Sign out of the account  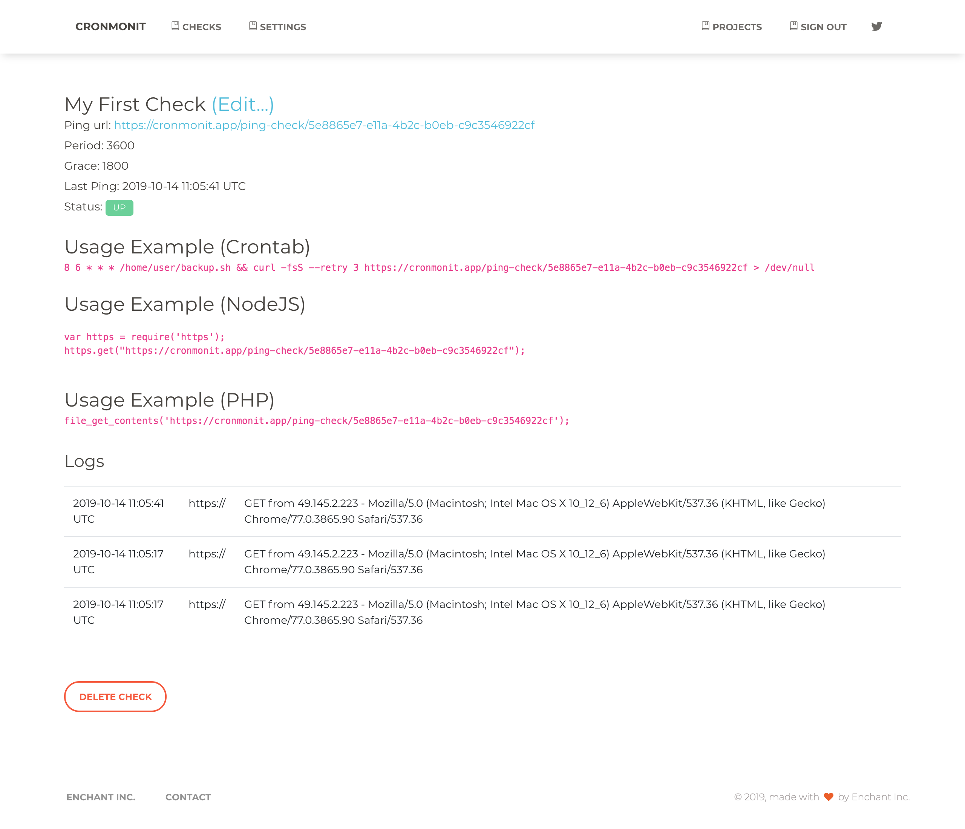pos(823,27)
